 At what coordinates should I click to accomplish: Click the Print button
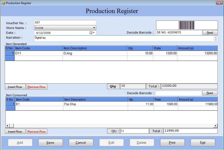[x=172, y=143]
